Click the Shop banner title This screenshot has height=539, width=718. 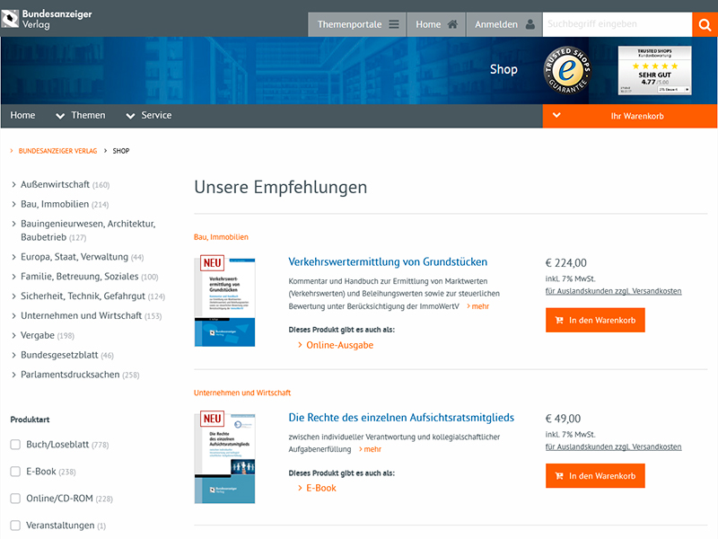[x=503, y=69]
